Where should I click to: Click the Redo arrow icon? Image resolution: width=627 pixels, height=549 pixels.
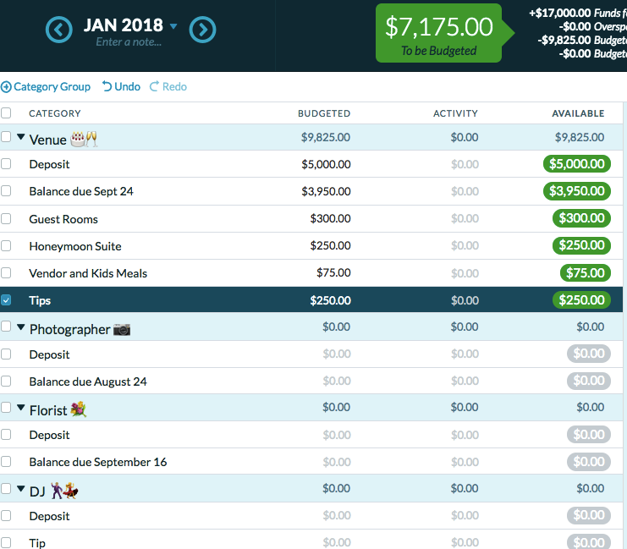click(x=154, y=86)
